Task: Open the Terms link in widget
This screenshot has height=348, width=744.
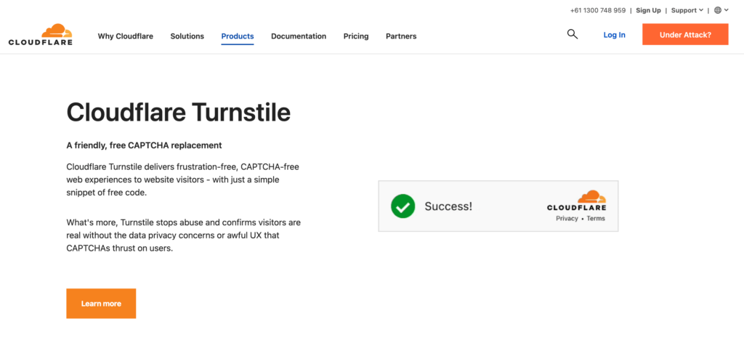Action: 596,219
